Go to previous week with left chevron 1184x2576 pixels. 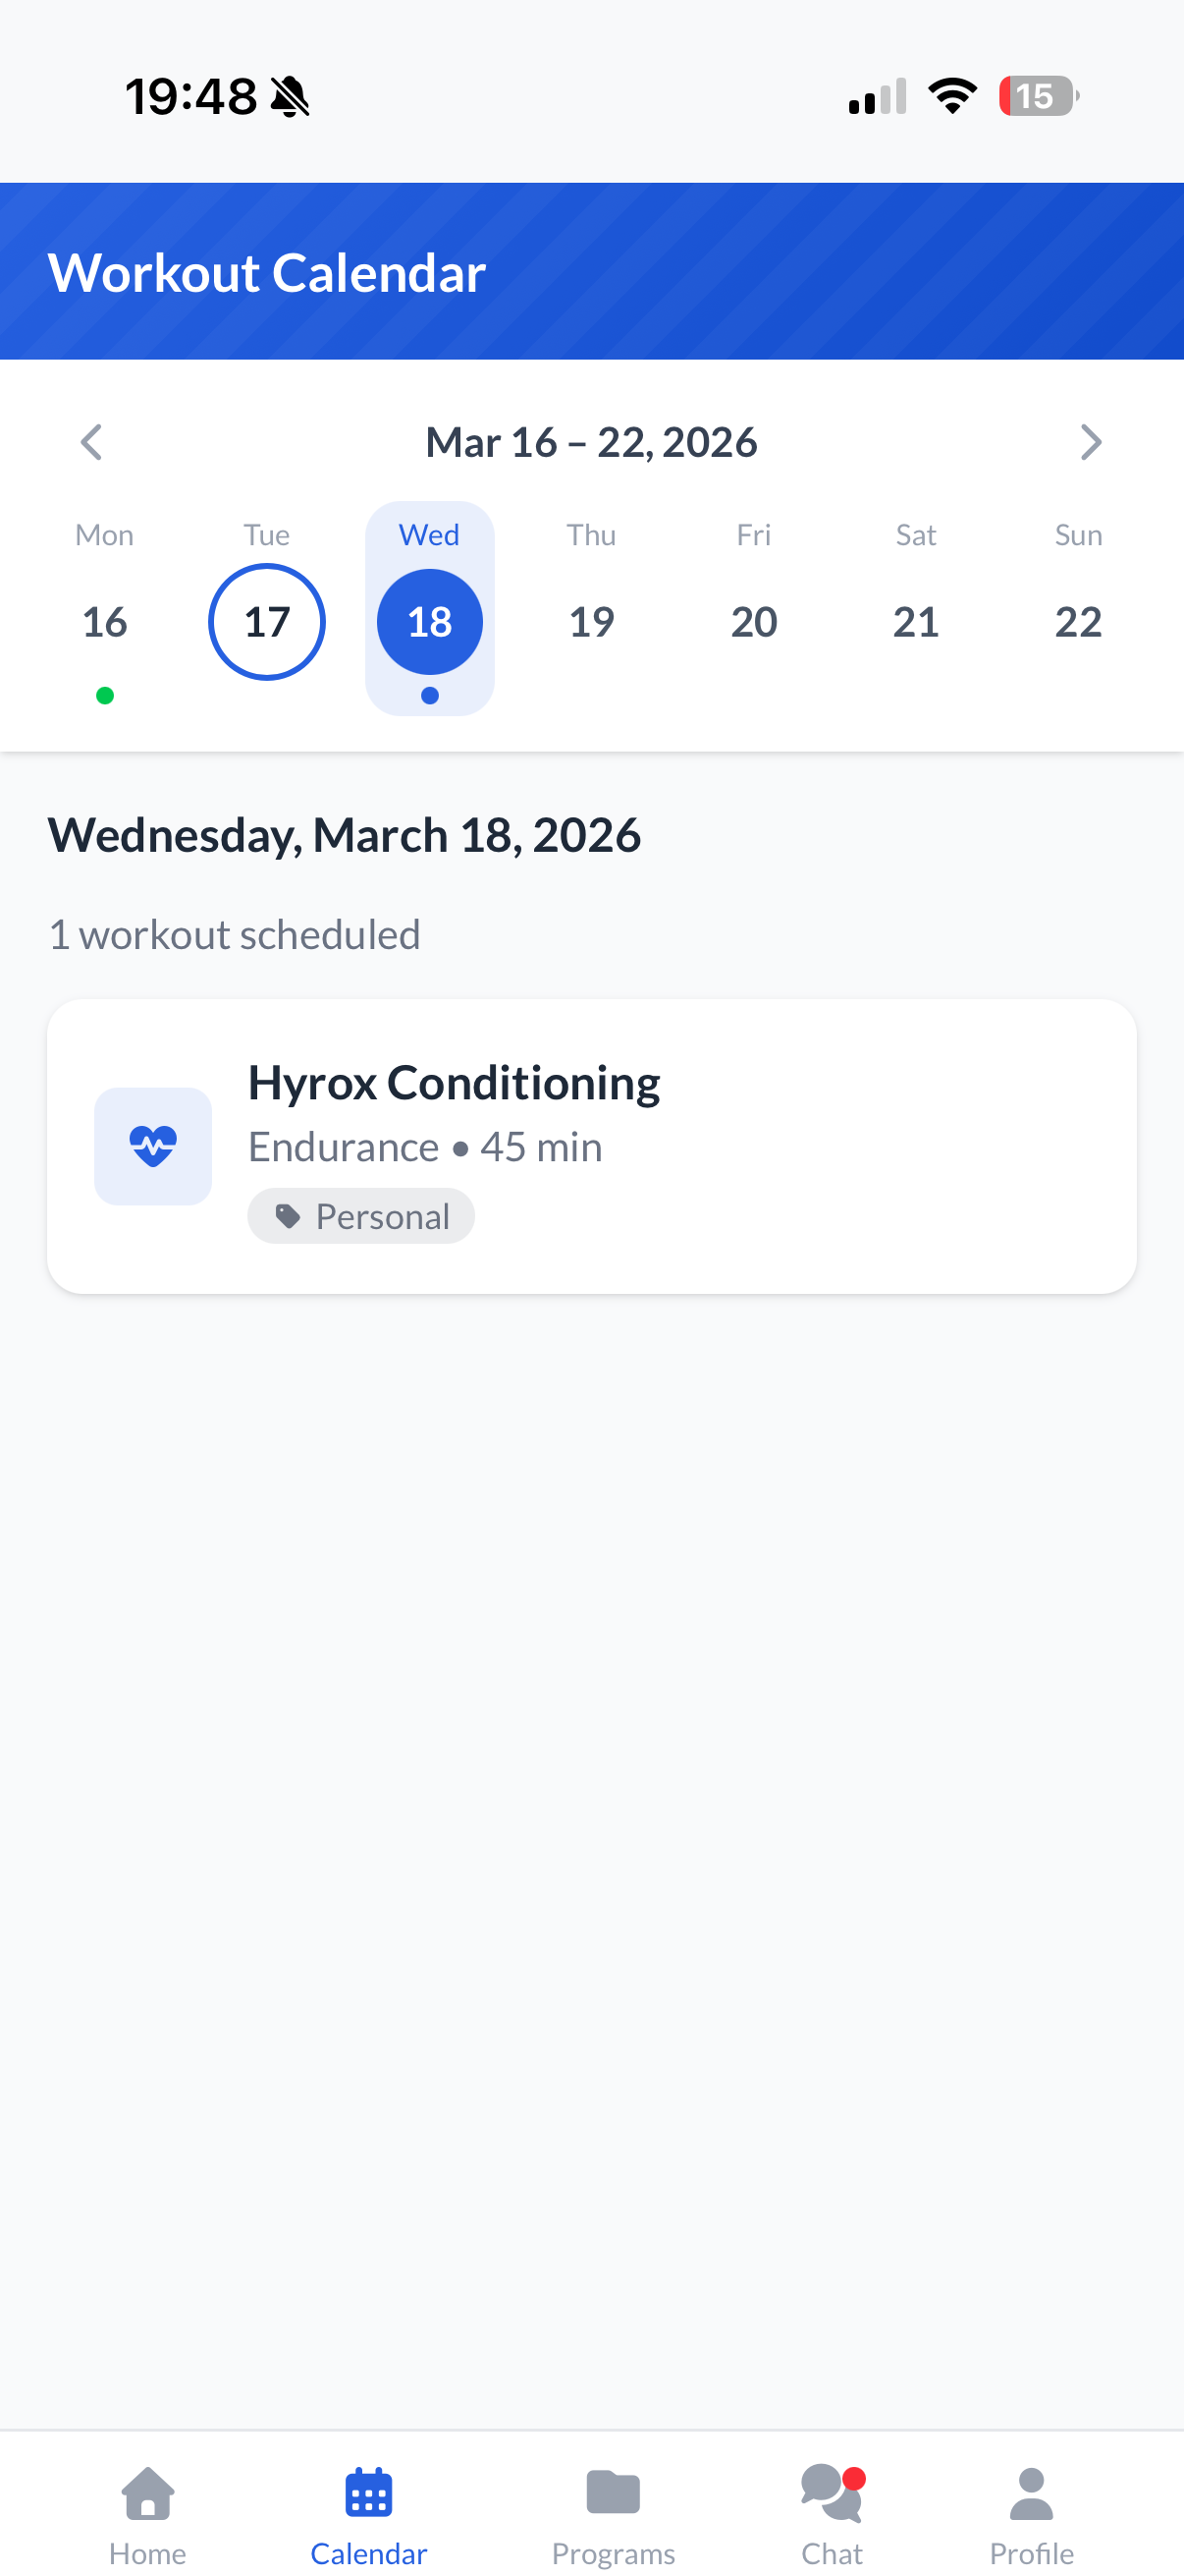point(92,442)
